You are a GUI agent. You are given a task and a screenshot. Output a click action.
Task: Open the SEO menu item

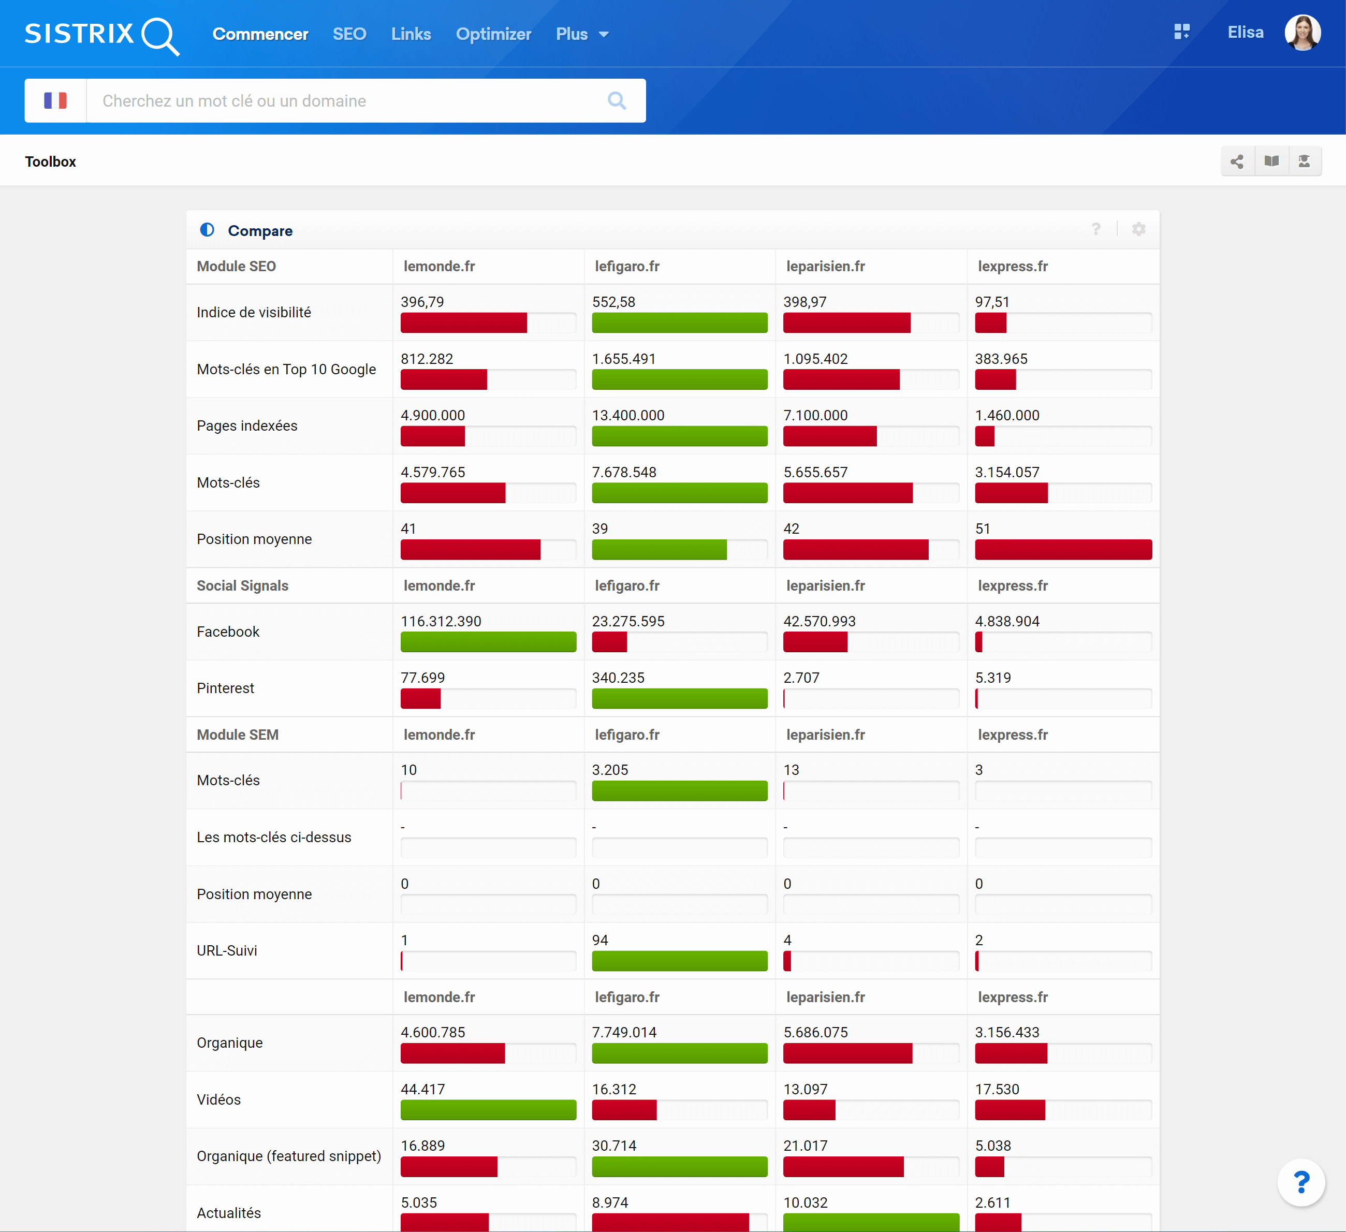pyautogui.click(x=349, y=34)
